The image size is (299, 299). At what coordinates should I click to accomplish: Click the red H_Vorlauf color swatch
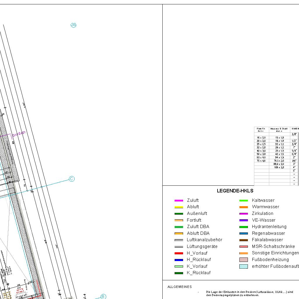coord(178,253)
